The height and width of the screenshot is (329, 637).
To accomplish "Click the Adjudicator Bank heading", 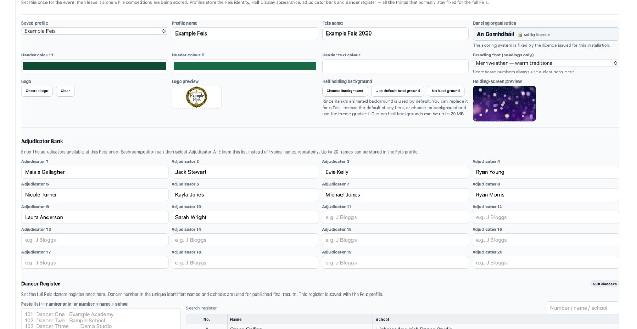I will coord(42,142).
